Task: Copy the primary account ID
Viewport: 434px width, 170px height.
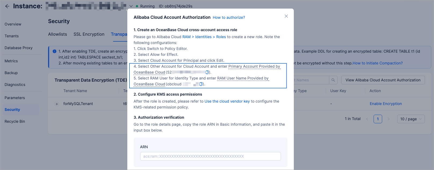Action: pyautogui.click(x=207, y=72)
